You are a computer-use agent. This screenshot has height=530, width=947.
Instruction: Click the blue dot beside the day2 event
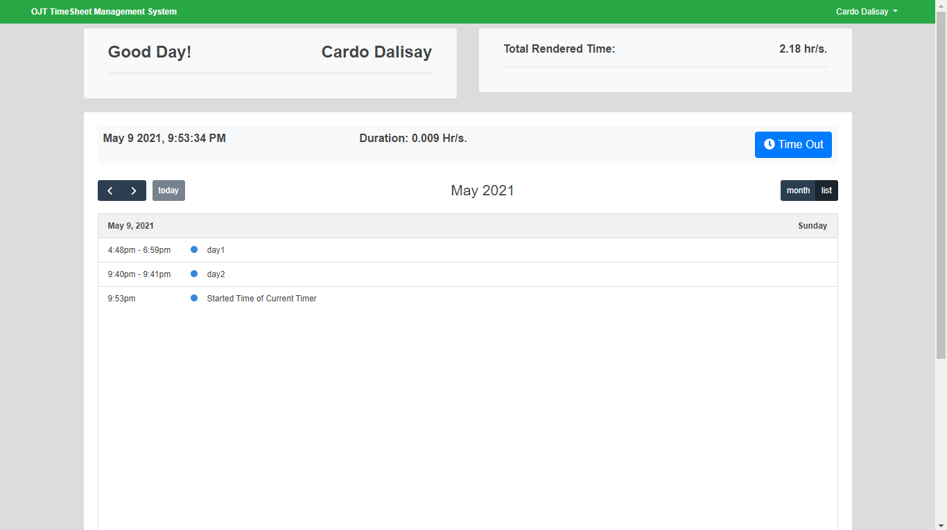click(x=193, y=274)
